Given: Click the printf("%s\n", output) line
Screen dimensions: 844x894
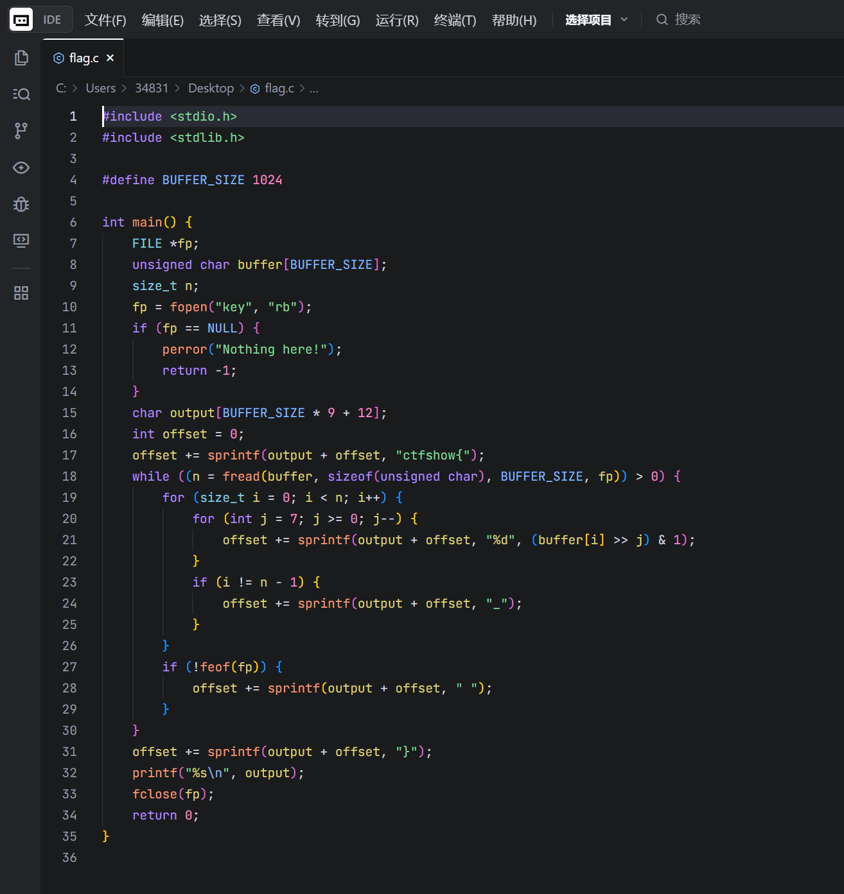Looking at the screenshot, I should click(218, 773).
